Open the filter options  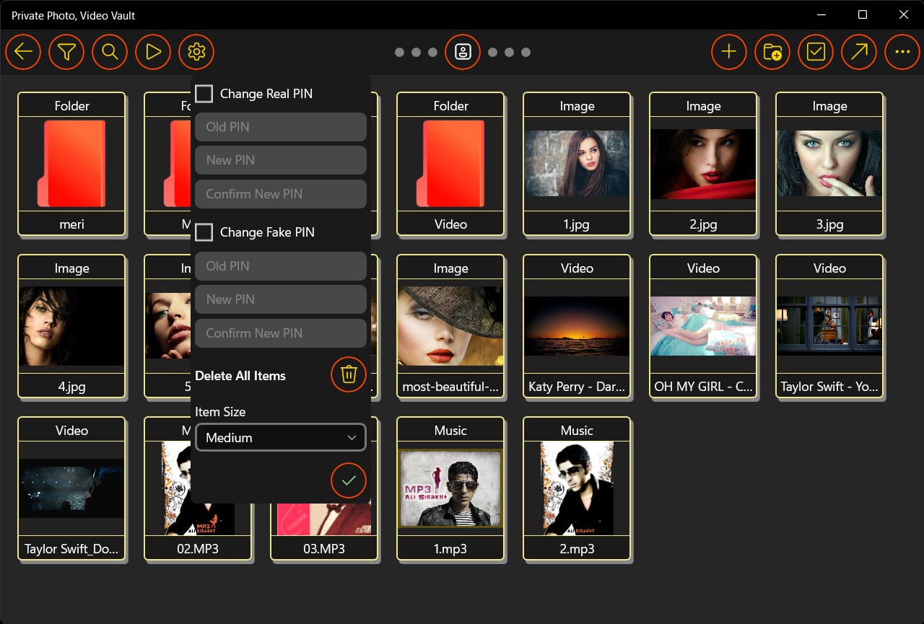coord(66,52)
